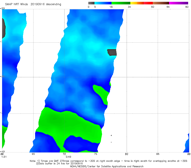
Task: Click the longitude axis label '70'
Action: (64, 154)
